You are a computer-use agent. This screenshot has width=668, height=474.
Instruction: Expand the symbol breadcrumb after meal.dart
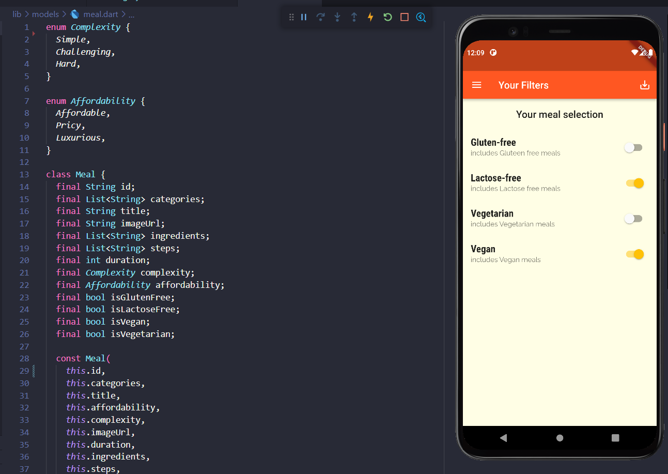tap(131, 14)
